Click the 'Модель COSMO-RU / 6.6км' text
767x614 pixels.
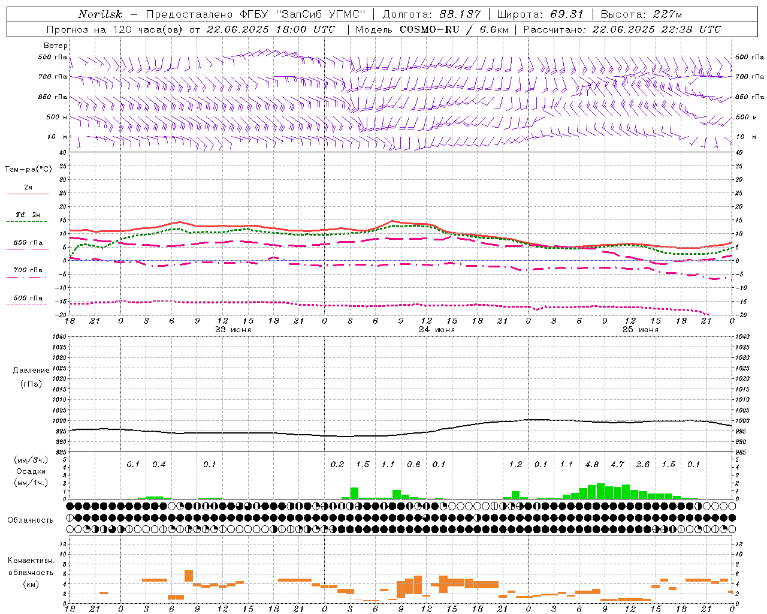(431, 29)
